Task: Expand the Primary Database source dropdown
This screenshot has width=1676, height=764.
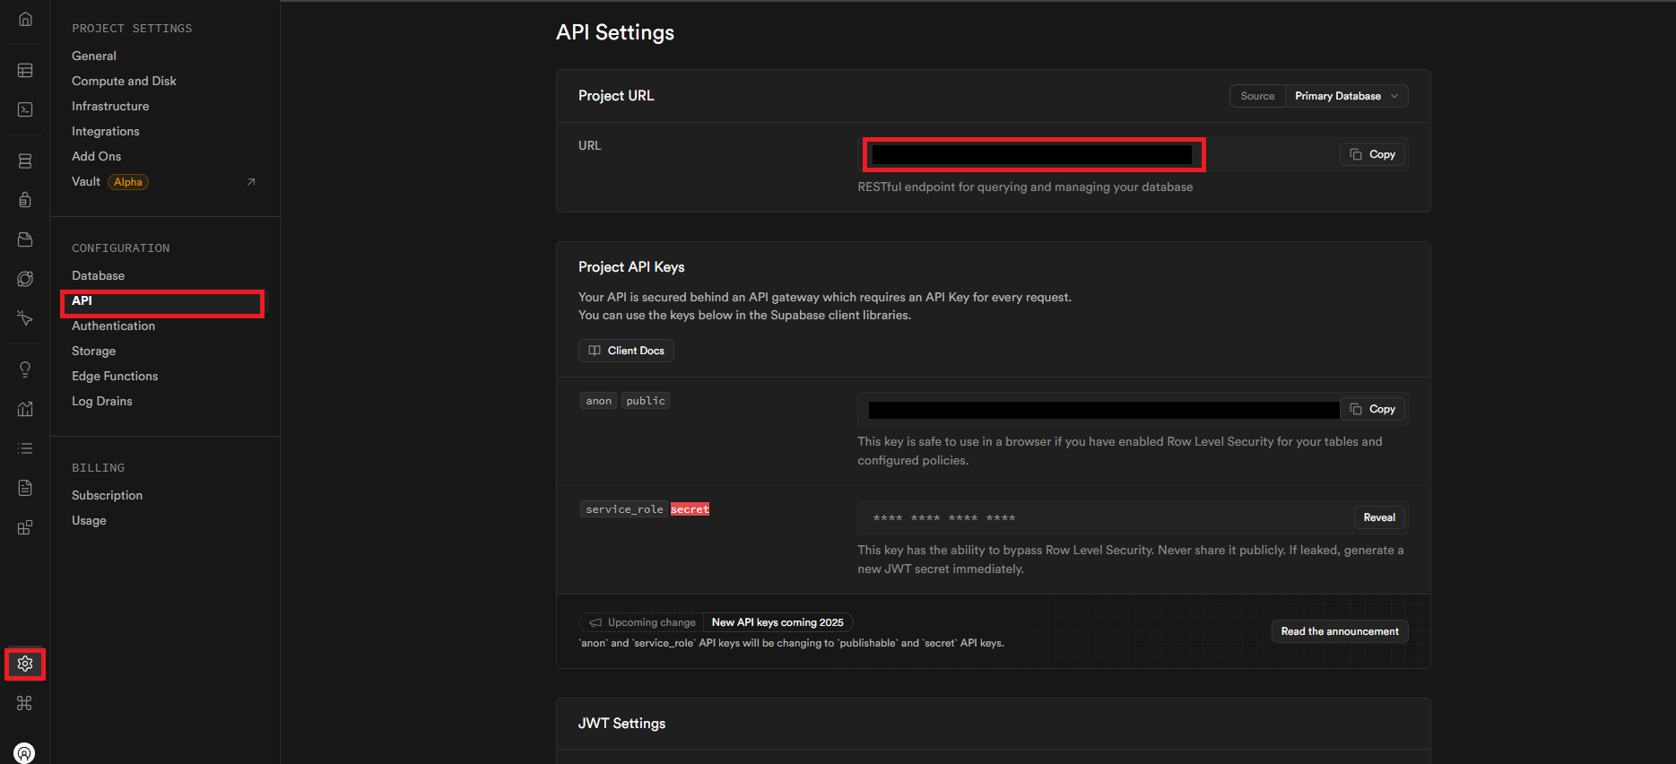Action: [1346, 96]
